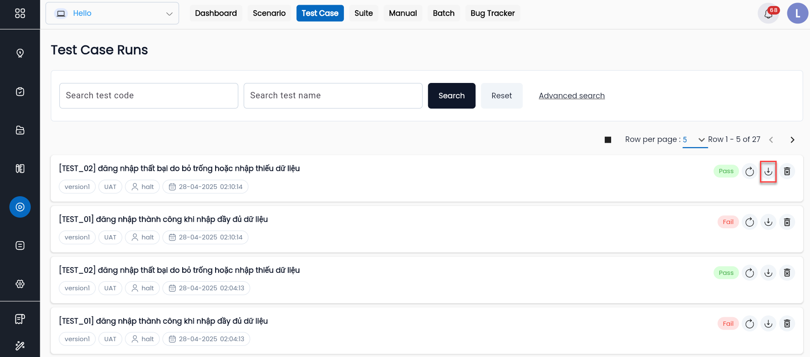Screen dimensions: 810x357
Task: Click the lightbulb icon in the sidebar
Action: 20,53
